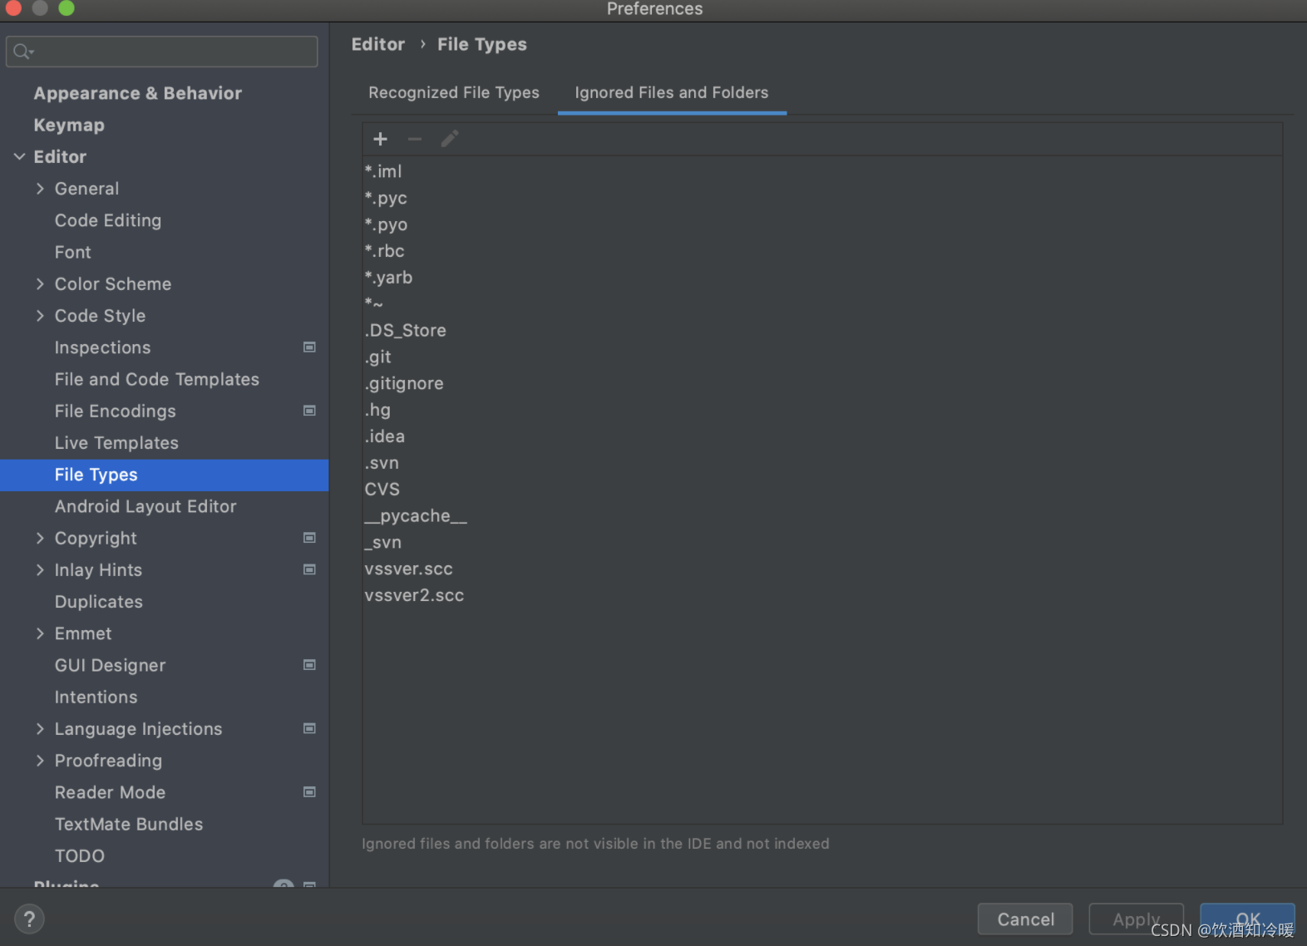Screen dimensions: 1307x946
Task: Collapse the Editor section
Action: (x=19, y=156)
